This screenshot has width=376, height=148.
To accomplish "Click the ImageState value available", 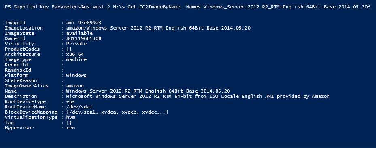I will coord(79,33).
